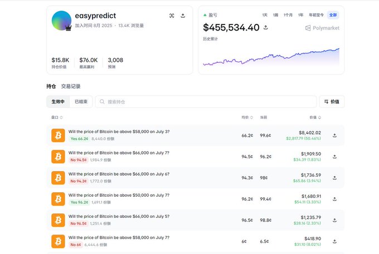Click the Yes 66.2¢ badge
This screenshot has width=379, height=254.
(x=79, y=139)
